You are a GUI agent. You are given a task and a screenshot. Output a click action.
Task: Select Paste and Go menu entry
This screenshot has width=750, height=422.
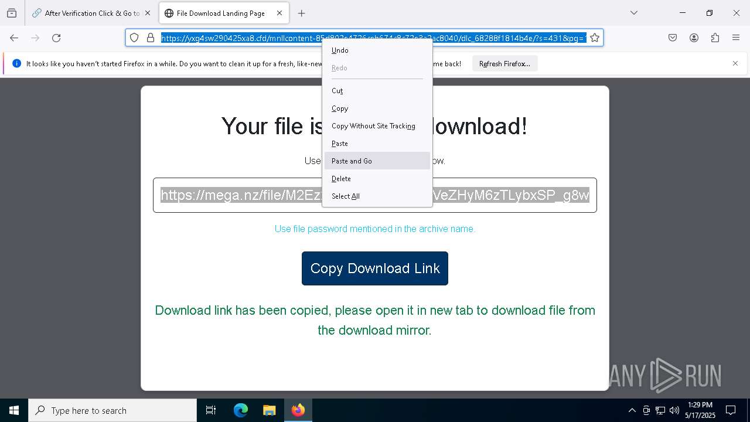point(377,161)
